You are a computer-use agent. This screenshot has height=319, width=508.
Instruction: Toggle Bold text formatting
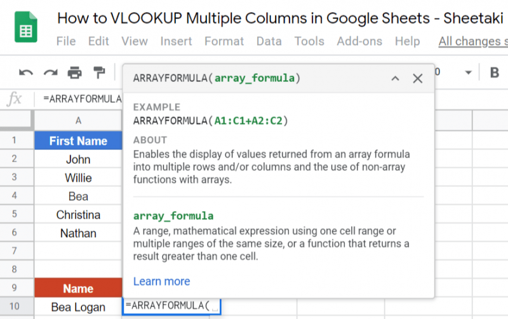click(494, 72)
